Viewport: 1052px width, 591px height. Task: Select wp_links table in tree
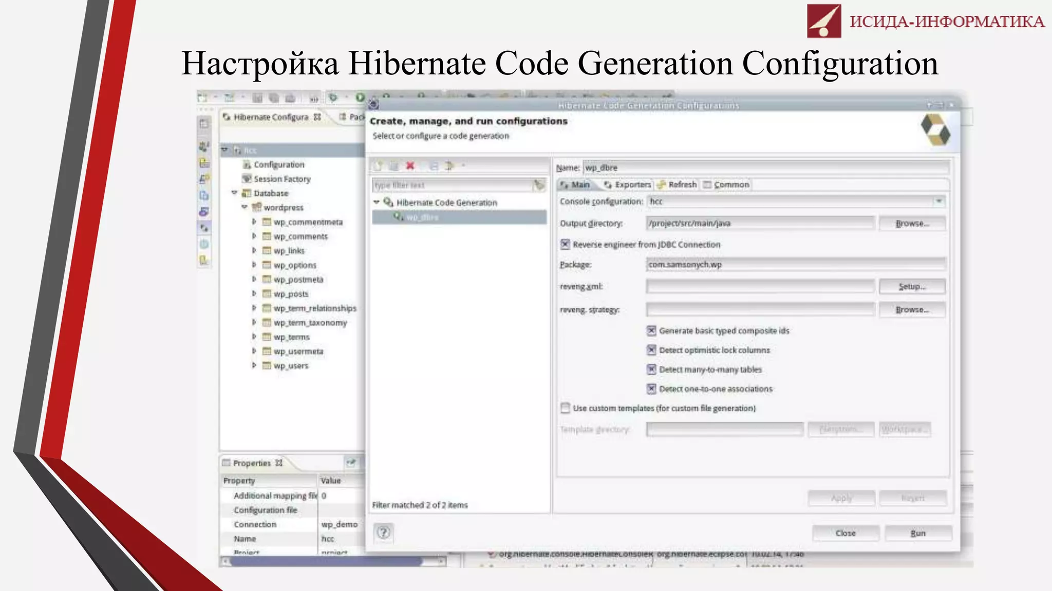point(289,250)
